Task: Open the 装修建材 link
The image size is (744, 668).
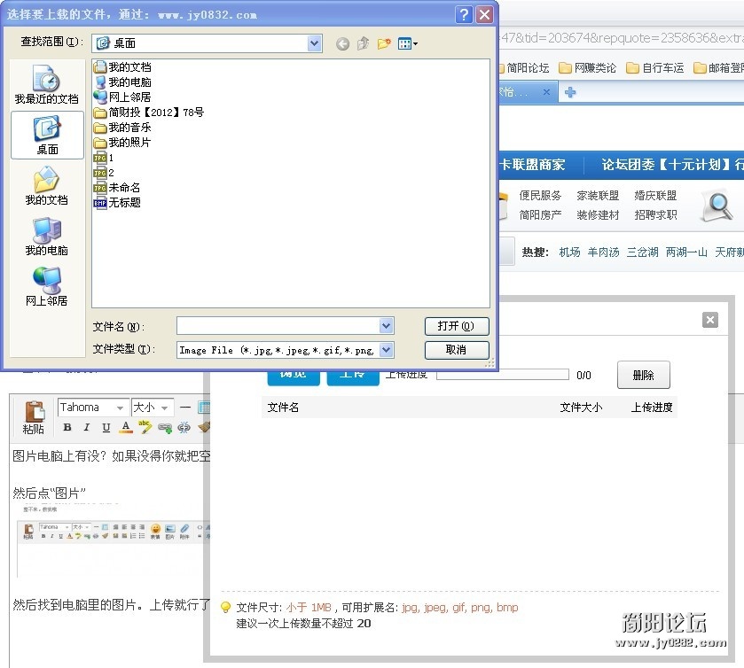Action: coord(598,214)
